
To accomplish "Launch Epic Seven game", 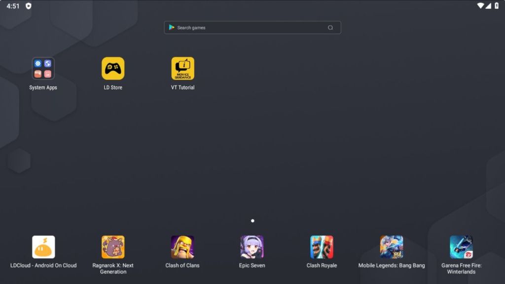I will pos(252,247).
